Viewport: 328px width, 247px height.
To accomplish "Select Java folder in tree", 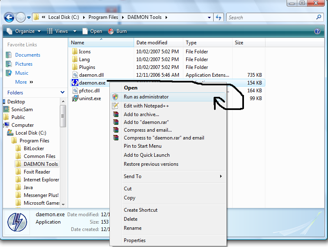I will (28, 188).
